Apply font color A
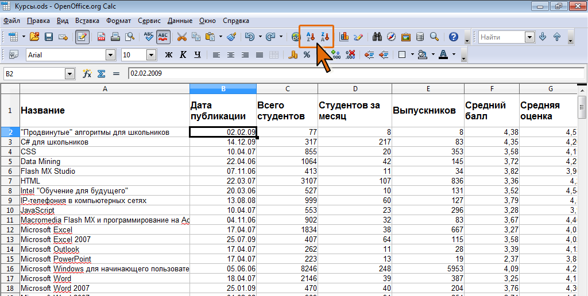 [x=444, y=54]
